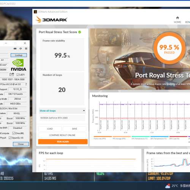Open GPU-Z hamburger menu
The width and height of the screenshot is (190, 190).
click(26, 49)
